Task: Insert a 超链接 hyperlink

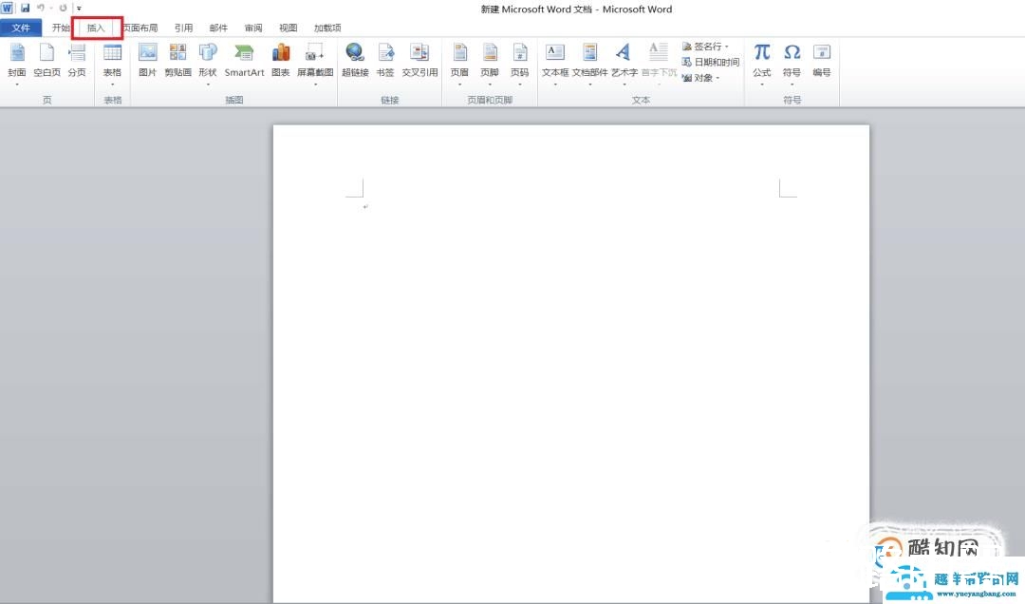Action: [355, 59]
